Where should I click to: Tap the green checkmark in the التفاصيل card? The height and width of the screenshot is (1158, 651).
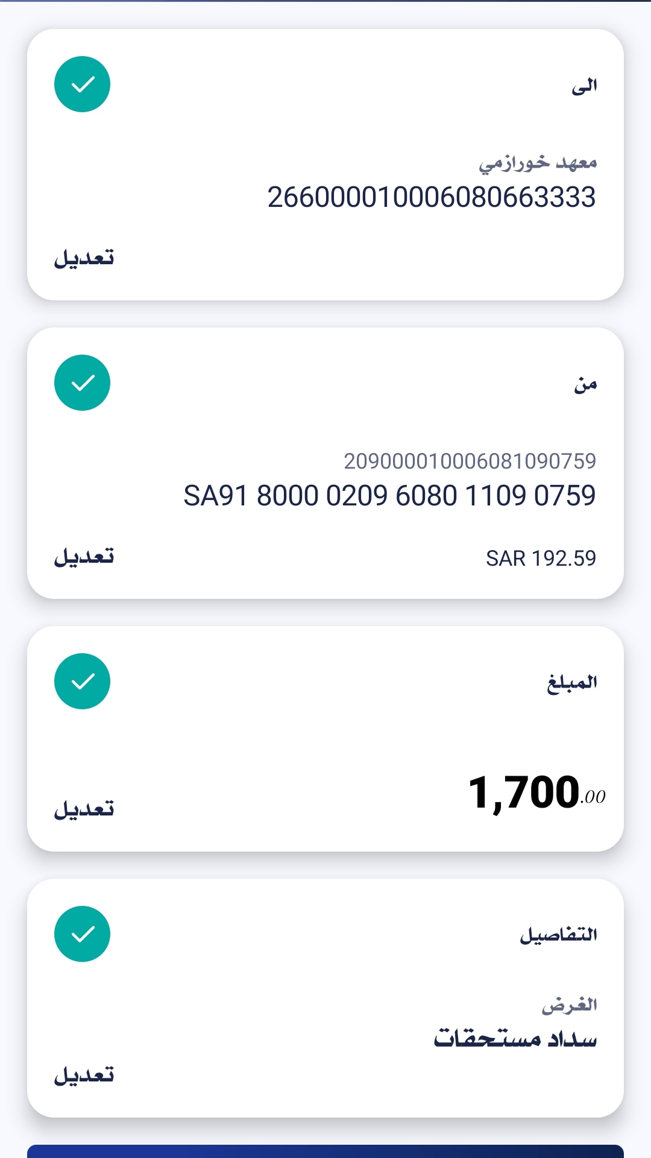(x=82, y=934)
